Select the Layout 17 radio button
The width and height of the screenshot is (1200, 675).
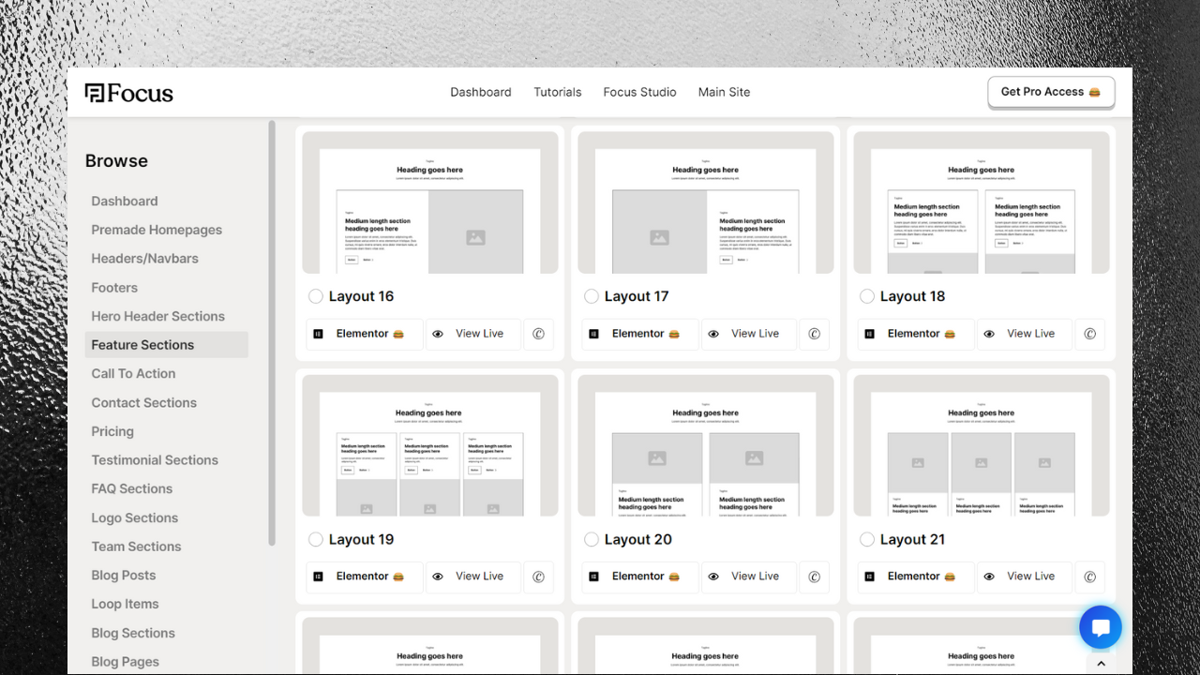[592, 296]
